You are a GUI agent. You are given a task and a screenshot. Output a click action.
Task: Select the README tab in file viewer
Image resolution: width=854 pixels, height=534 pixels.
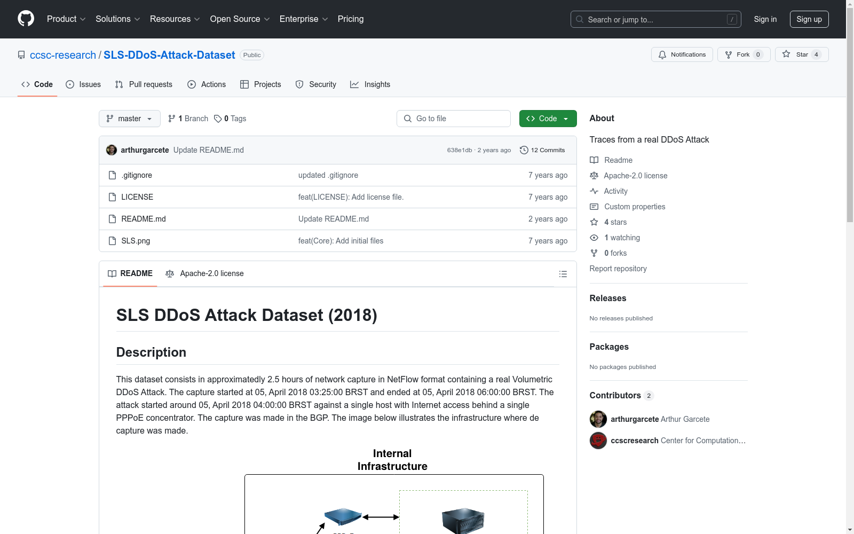coord(130,273)
